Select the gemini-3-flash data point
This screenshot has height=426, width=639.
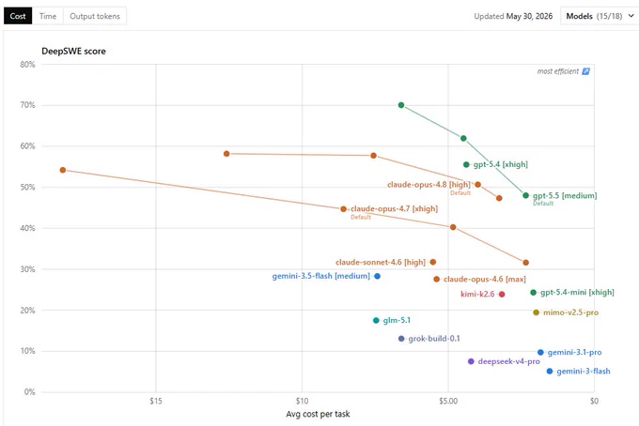tap(550, 371)
